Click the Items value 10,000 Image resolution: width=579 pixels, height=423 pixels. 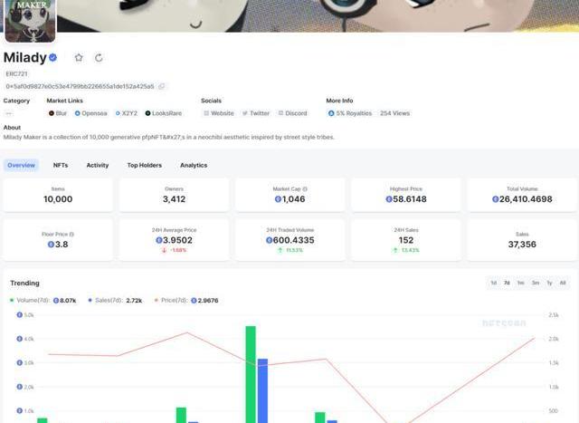click(58, 199)
